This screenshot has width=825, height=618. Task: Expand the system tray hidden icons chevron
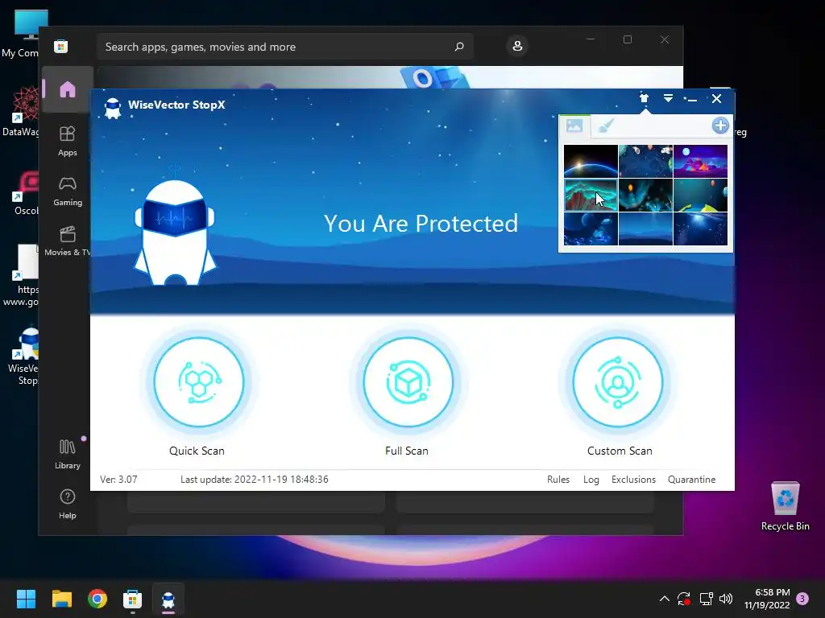coord(664,599)
